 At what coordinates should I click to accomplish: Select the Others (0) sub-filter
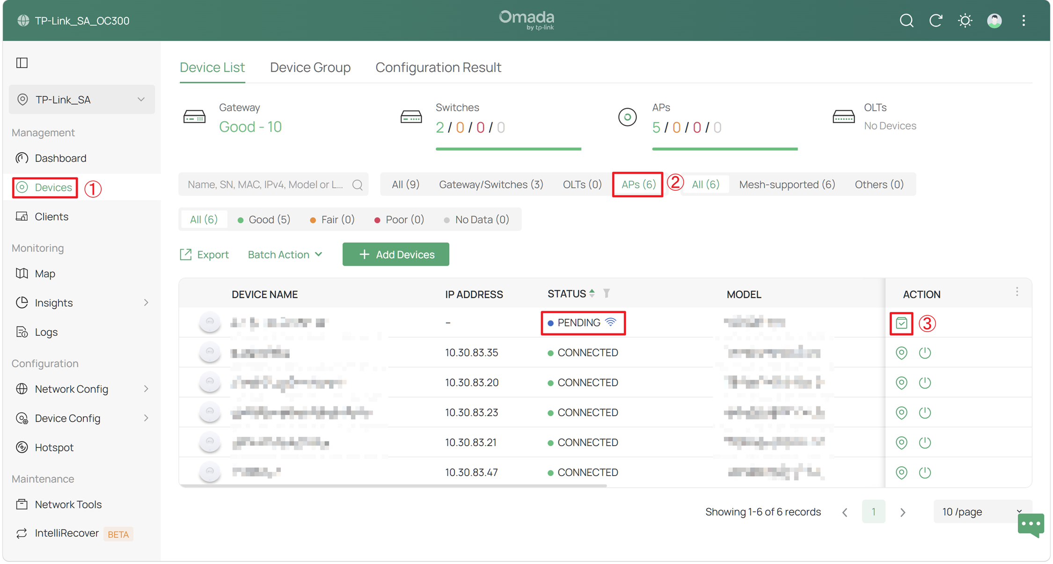pos(879,185)
